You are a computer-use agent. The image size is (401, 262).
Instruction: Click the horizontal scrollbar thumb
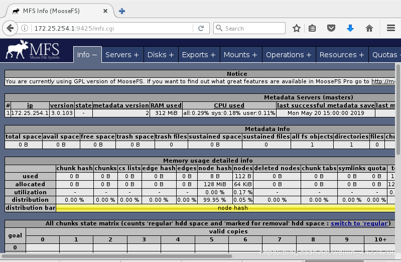[x=117, y=256]
